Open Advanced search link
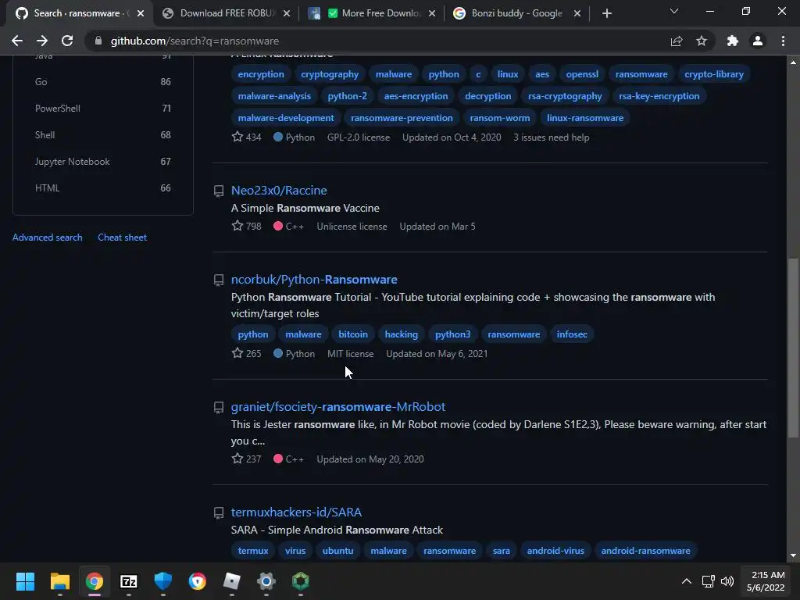This screenshot has height=600, width=800. pos(48,237)
